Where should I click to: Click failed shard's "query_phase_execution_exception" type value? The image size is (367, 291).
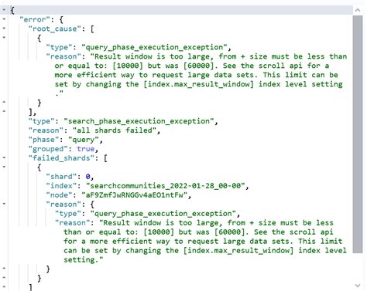tap(163, 214)
